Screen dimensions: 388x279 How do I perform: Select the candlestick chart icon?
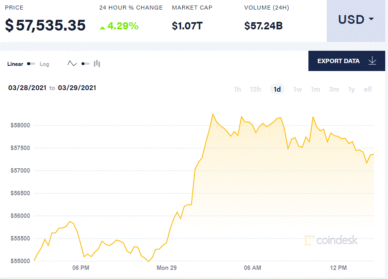97,63
